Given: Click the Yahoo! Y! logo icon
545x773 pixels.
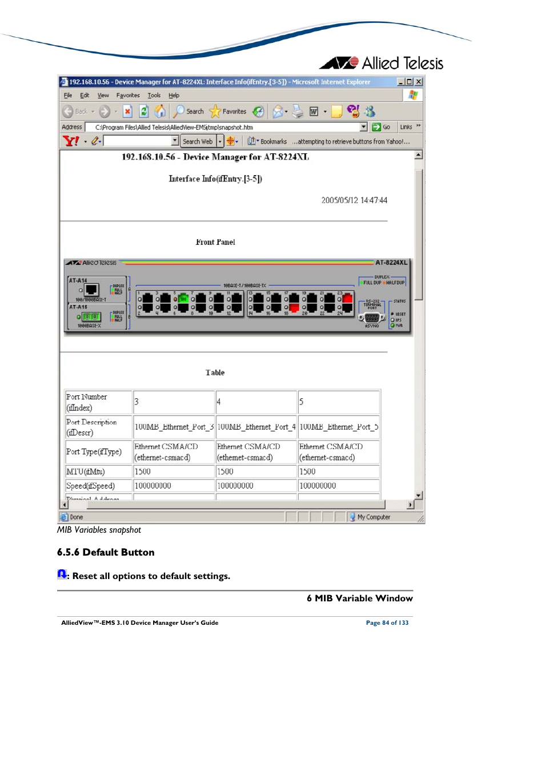Looking at the screenshot, I should [x=71, y=141].
